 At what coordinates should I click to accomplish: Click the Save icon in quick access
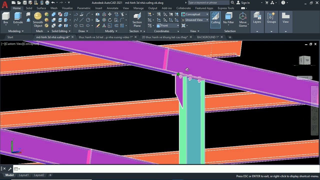pos(25,3)
